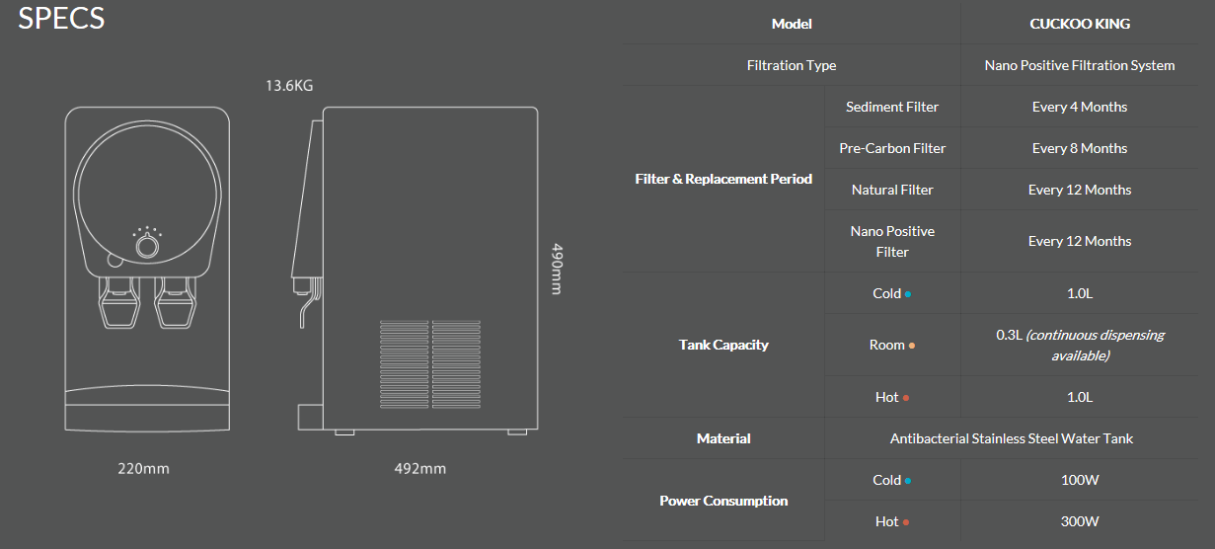This screenshot has width=1215, height=549.
Task: Select the 492mm depth label
Action: point(419,468)
